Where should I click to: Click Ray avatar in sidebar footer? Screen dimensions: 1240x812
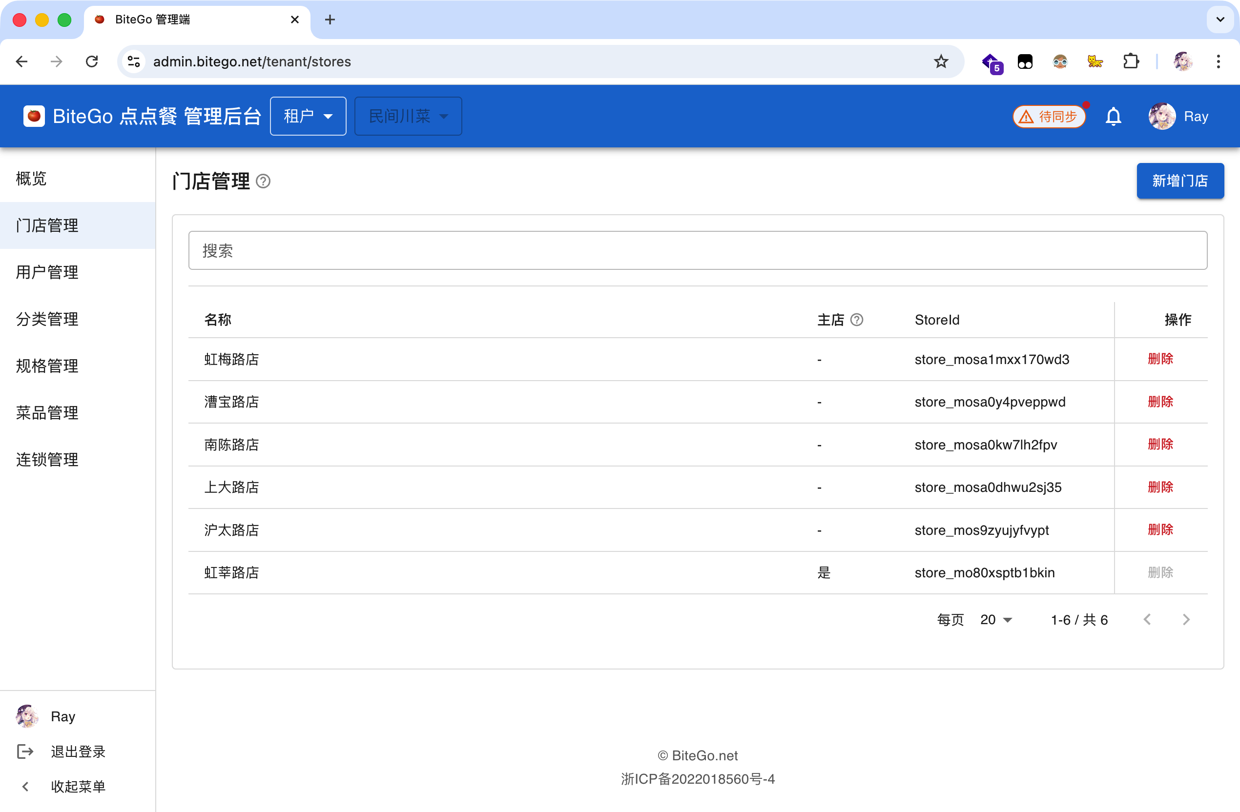point(27,716)
